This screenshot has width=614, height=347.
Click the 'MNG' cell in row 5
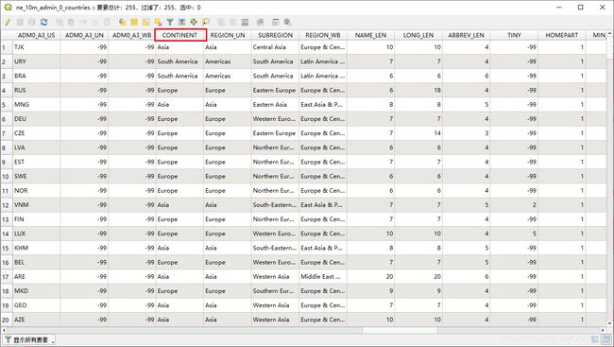pos(37,104)
